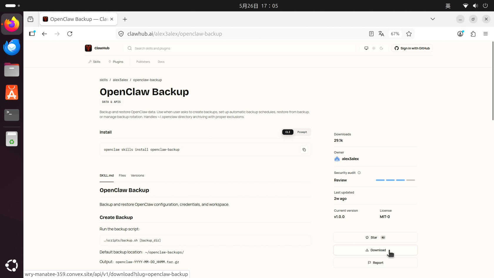Click the Activities pill in top bar

tap(12, 6)
